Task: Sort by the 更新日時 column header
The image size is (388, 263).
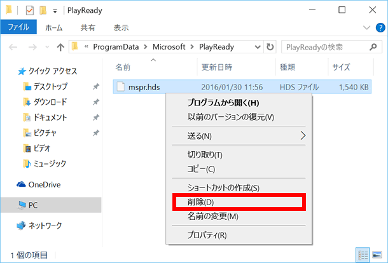Action: click(217, 67)
